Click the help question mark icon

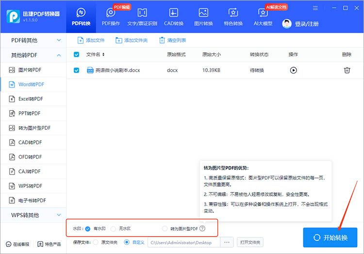(x=202, y=228)
